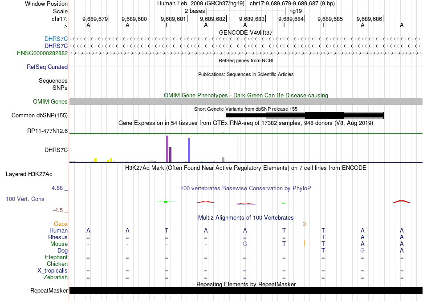423x301 pixels.
Task: Open Repeating Elements by RepeatMasker title
Action: click(246, 284)
